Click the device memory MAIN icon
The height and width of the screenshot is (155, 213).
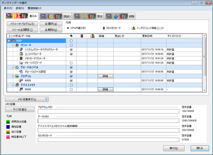coord(21,89)
